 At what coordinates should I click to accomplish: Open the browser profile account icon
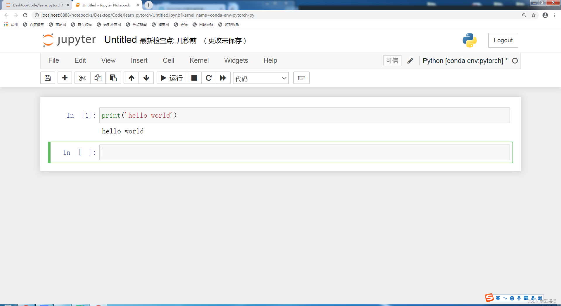545,15
